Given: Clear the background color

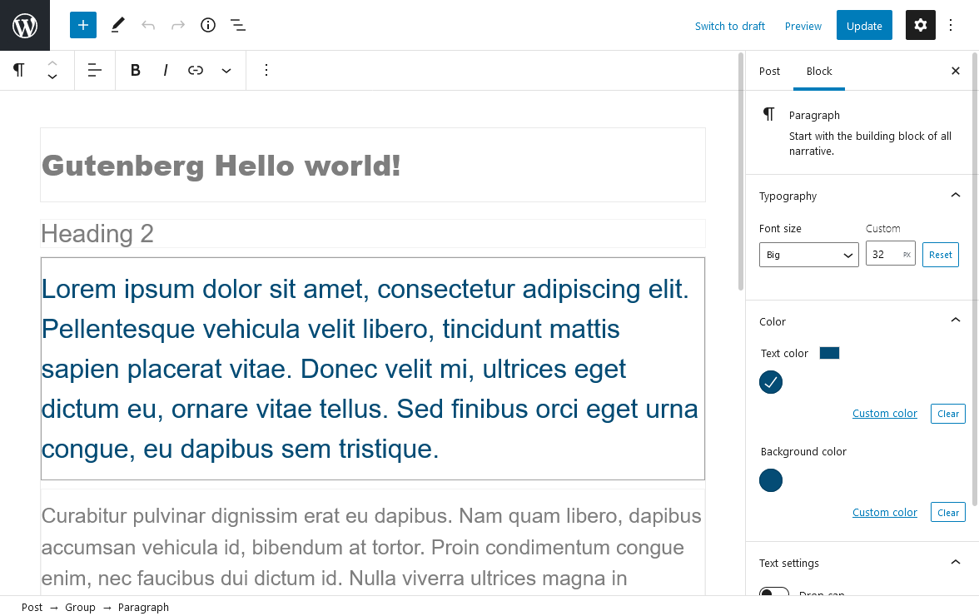Looking at the screenshot, I should pyautogui.click(x=947, y=513).
